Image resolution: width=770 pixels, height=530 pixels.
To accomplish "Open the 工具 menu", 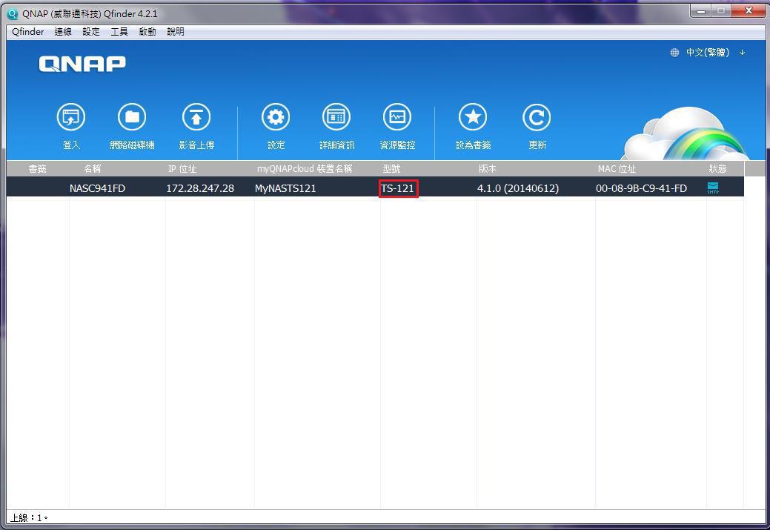I will point(119,31).
